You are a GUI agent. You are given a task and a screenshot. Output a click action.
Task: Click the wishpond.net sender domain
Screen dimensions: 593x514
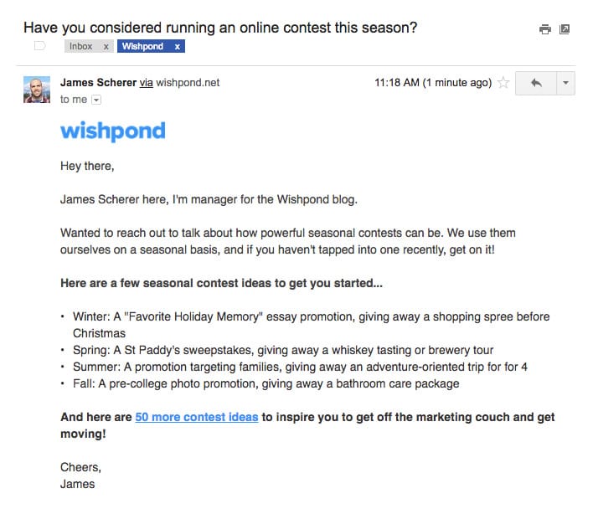(x=188, y=83)
